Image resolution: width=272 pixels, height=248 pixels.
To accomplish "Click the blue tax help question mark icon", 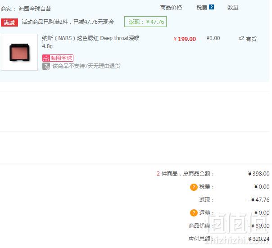I will [211, 7].
